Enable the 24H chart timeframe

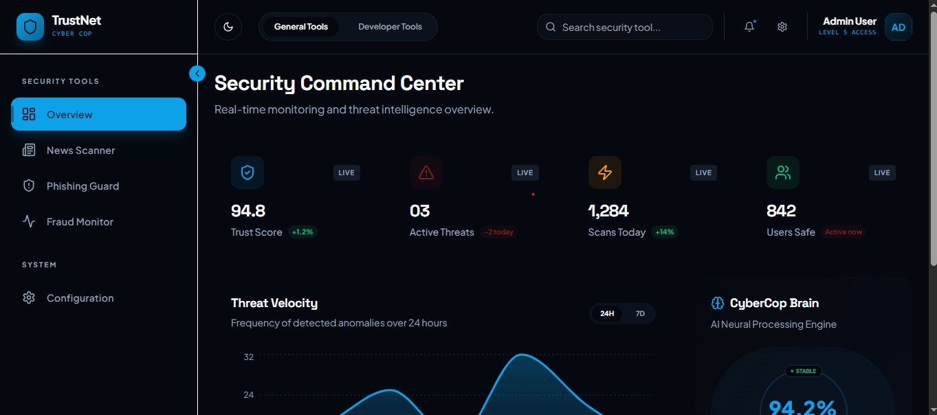click(x=606, y=313)
